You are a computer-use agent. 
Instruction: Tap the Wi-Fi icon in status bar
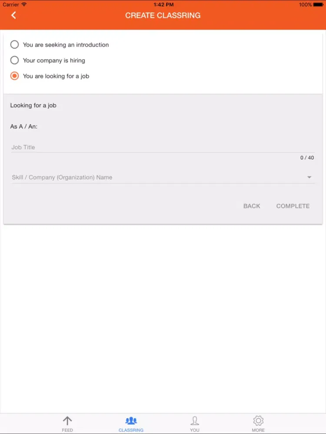click(x=24, y=4)
